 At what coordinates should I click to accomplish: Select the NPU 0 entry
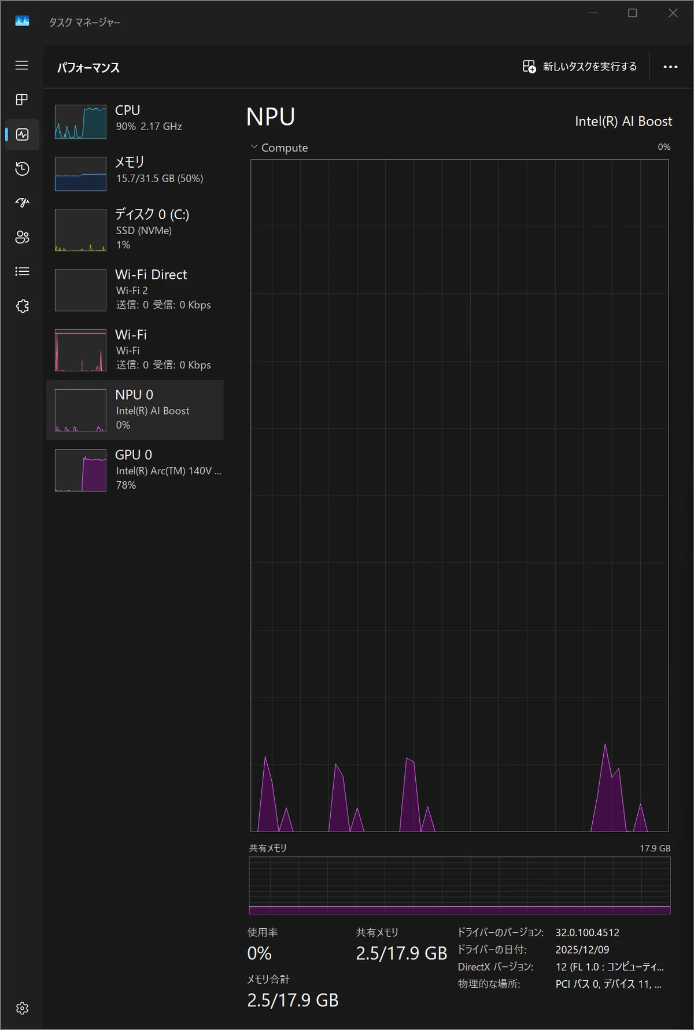coord(135,410)
